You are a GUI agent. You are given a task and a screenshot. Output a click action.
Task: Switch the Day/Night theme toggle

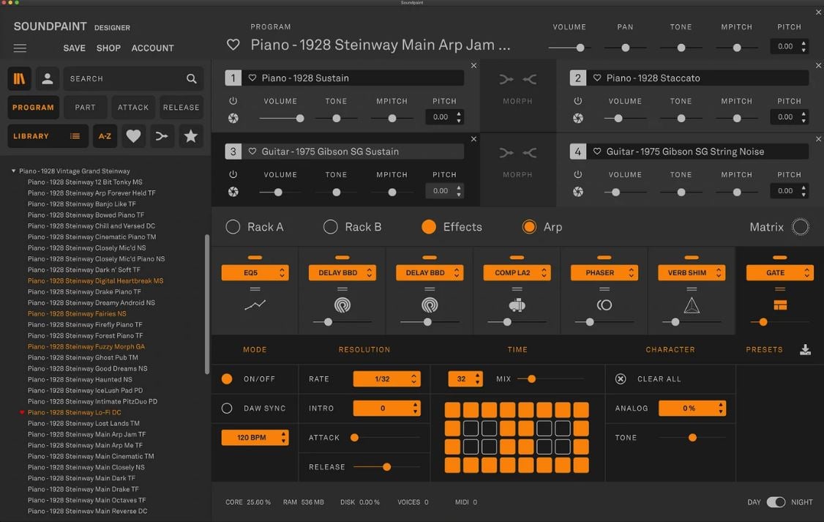[x=776, y=502]
